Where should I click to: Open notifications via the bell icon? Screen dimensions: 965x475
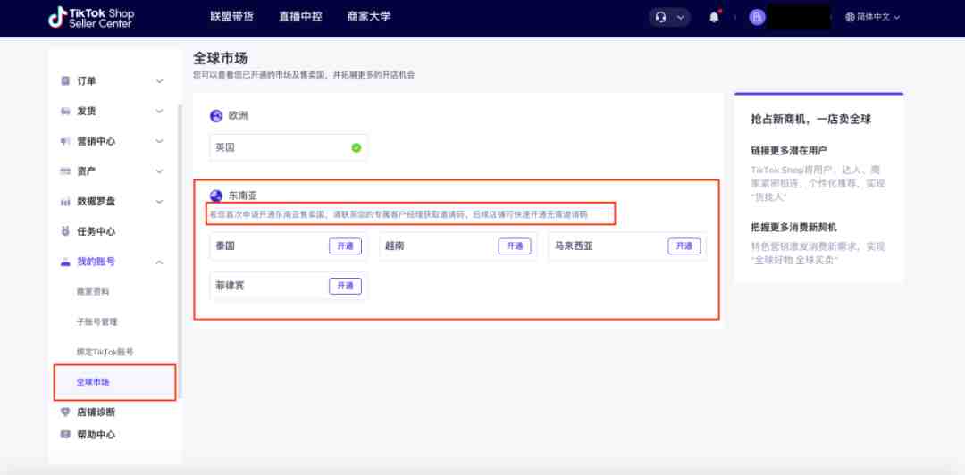click(714, 17)
